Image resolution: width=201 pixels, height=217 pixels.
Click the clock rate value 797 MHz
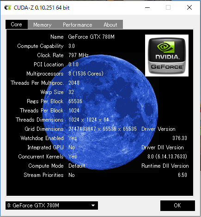pos(79,55)
